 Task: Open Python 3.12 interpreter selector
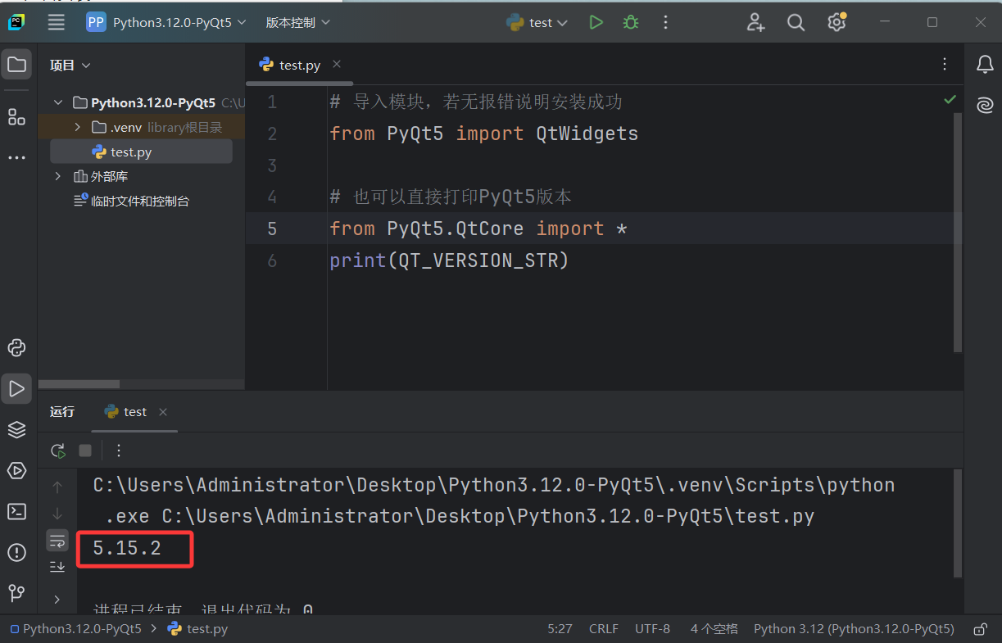tap(854, 629)
